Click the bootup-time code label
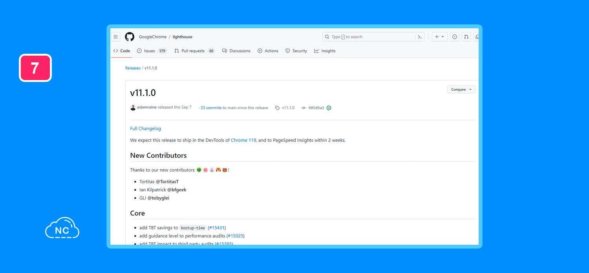Image resolution: width=589 pixels, height=273 pixels. tap(193, 228)
